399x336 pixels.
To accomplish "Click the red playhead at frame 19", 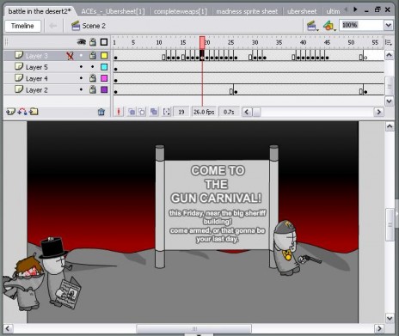I will [202, 42].
